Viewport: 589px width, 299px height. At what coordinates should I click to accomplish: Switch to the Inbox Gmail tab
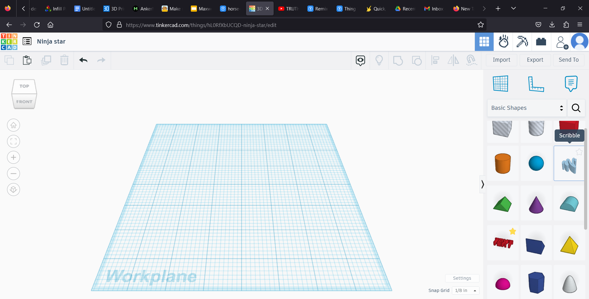434,9
